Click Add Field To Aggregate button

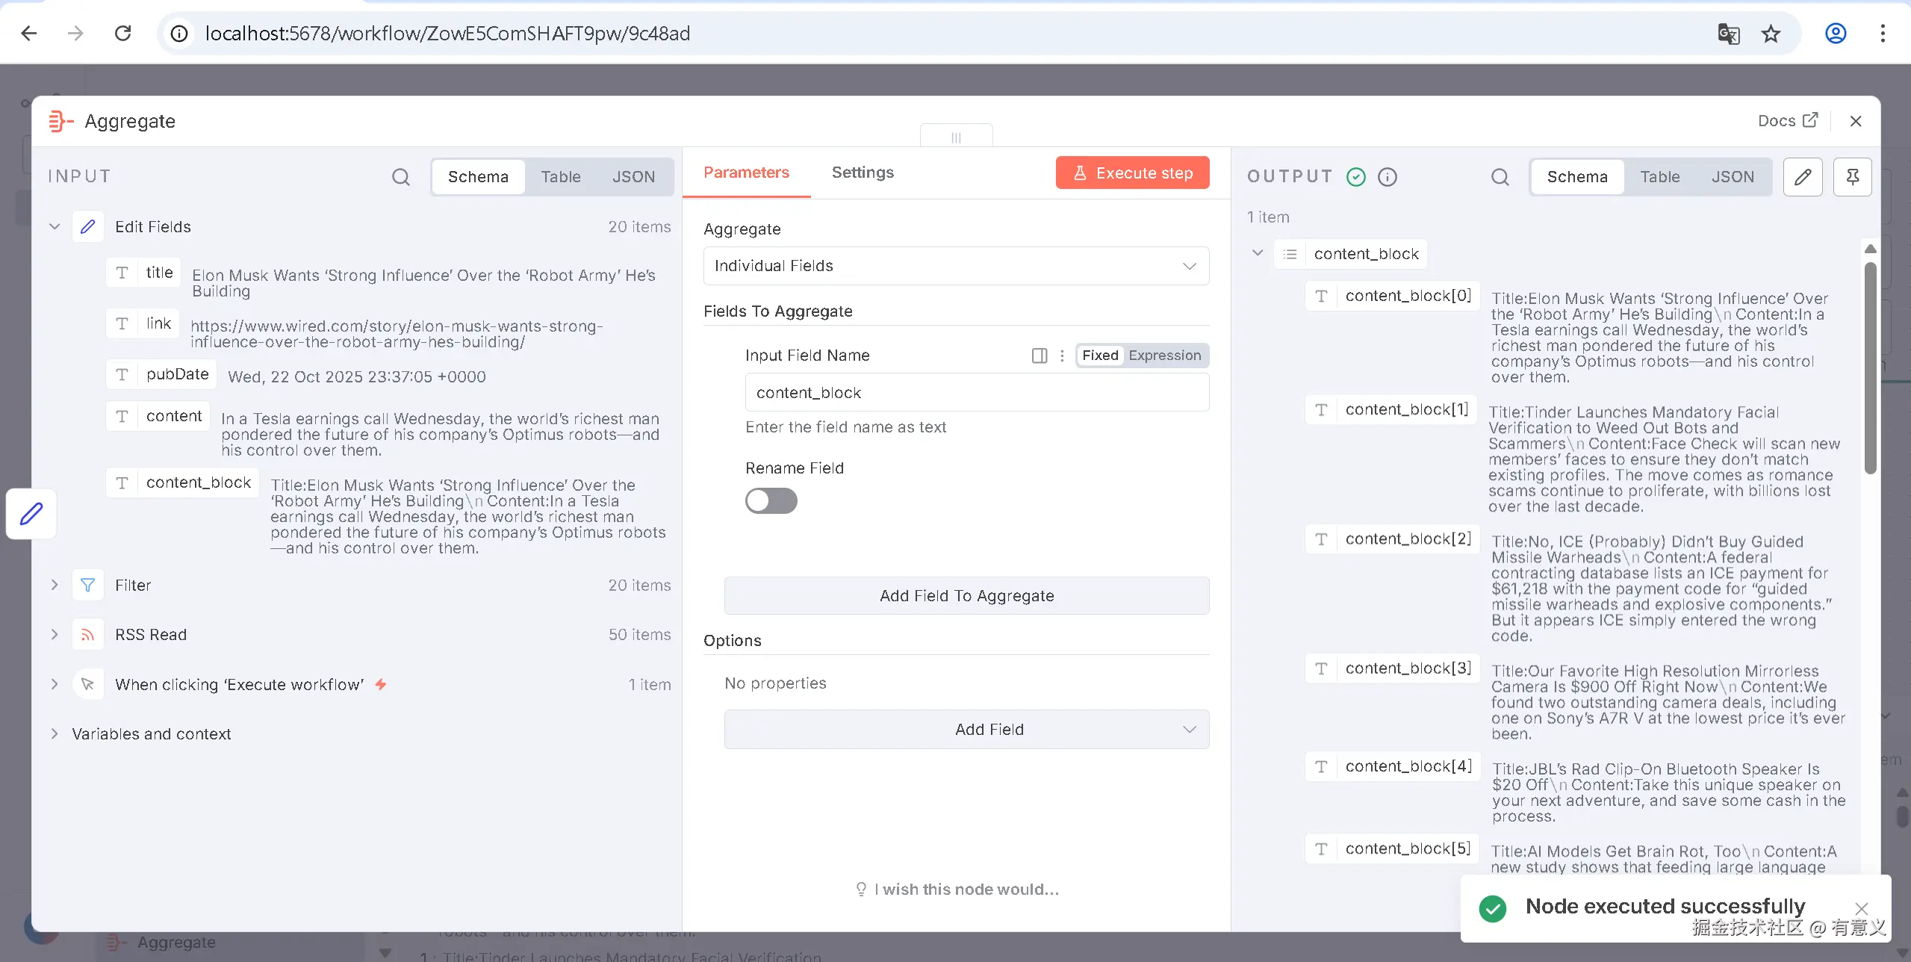[x=966, y=595]
